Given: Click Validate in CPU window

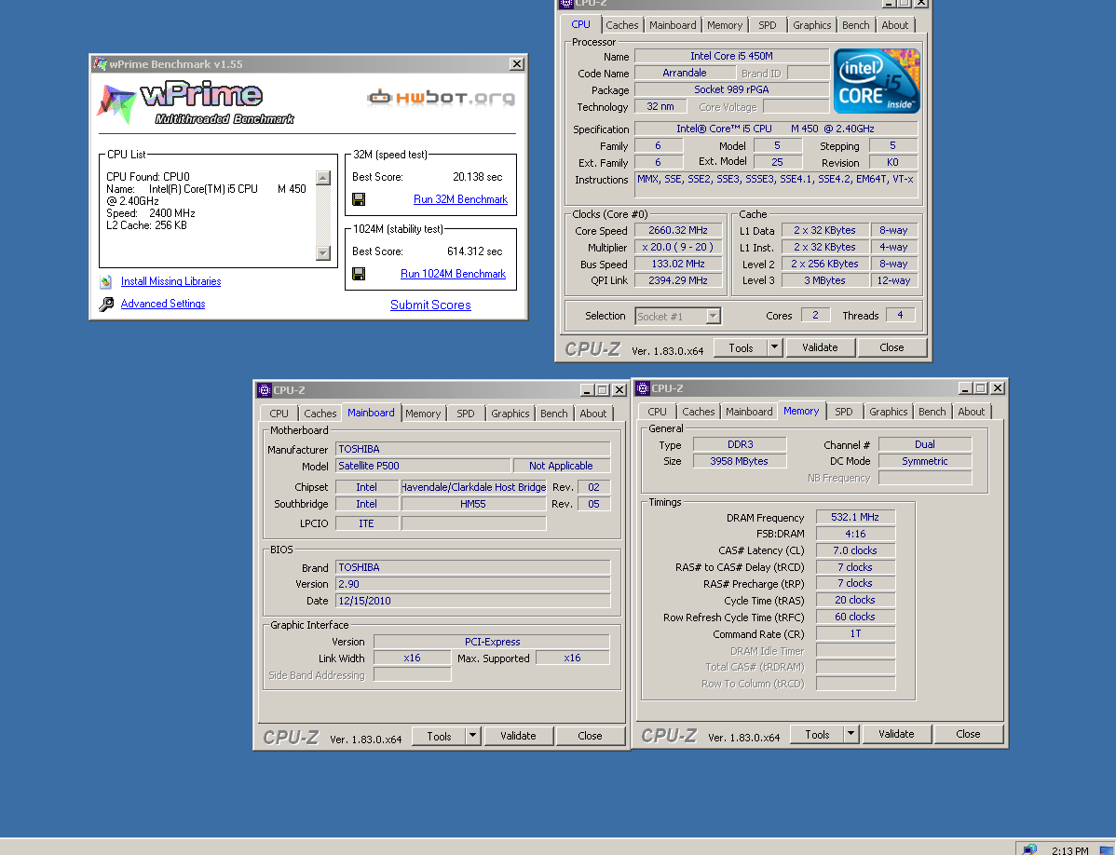Looking at the screenshot, I should tap(820, 347).
